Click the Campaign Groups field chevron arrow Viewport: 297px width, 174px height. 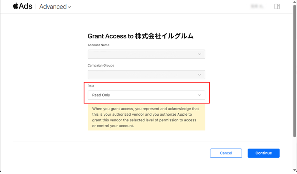click(199, 75)
